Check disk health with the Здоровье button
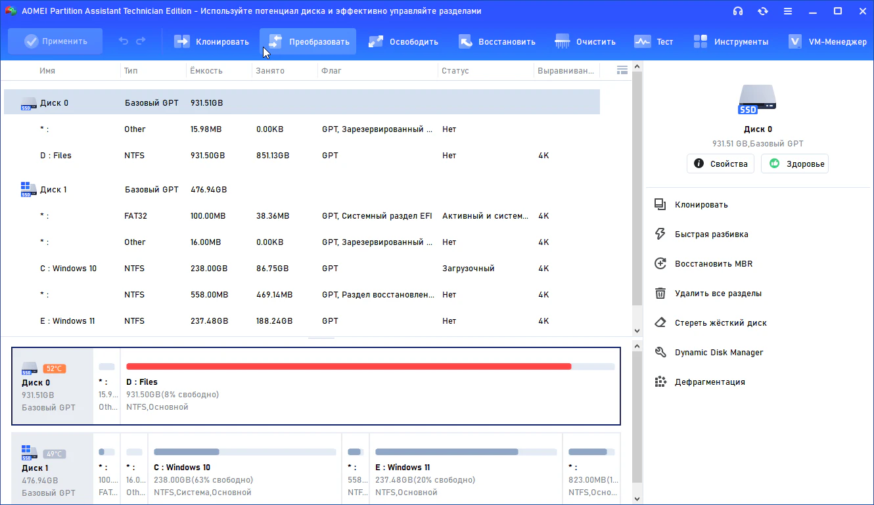Screen dimensions: 874x505 795,164
